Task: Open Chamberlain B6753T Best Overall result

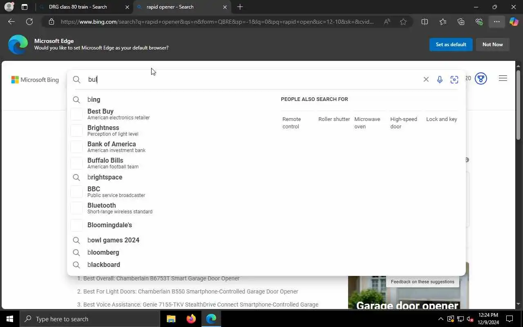Action: tap(161, 278)
